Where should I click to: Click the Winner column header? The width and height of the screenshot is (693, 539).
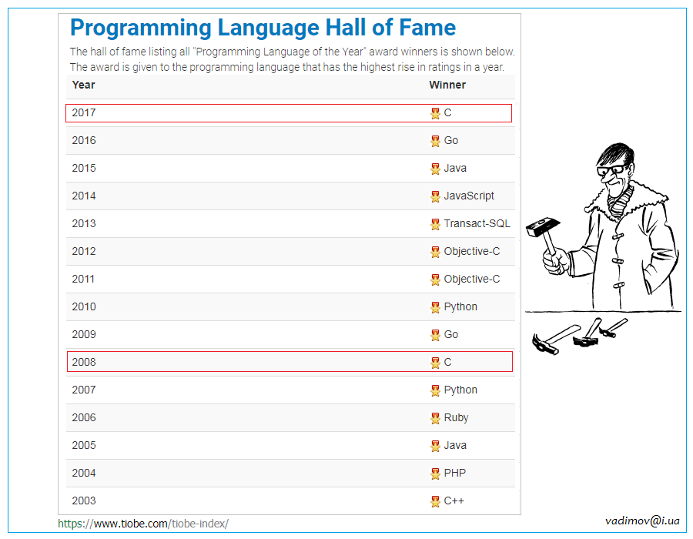tap(447, 85)
